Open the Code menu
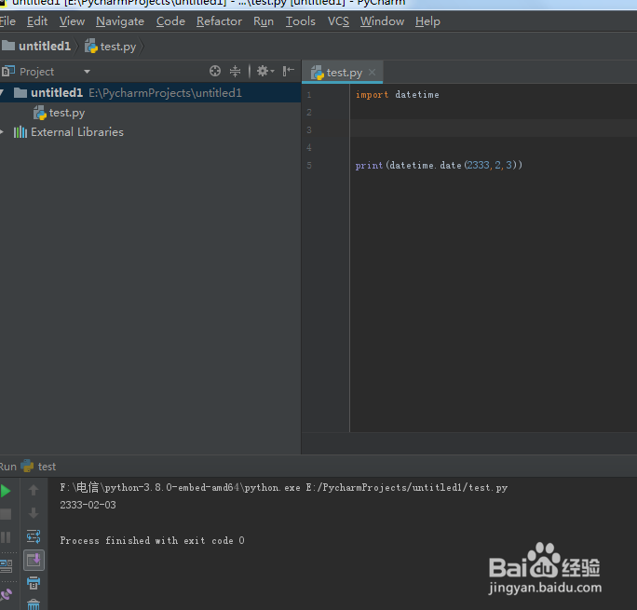 click(x=170, y=21)
